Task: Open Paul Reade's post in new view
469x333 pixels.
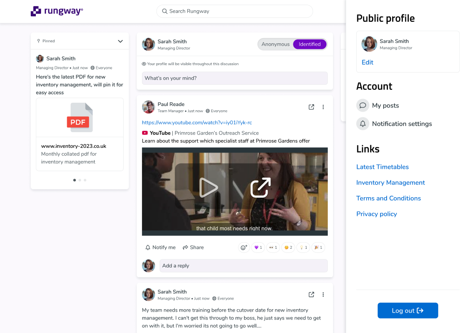Action: pyautogui.click(x=311, y=107)
